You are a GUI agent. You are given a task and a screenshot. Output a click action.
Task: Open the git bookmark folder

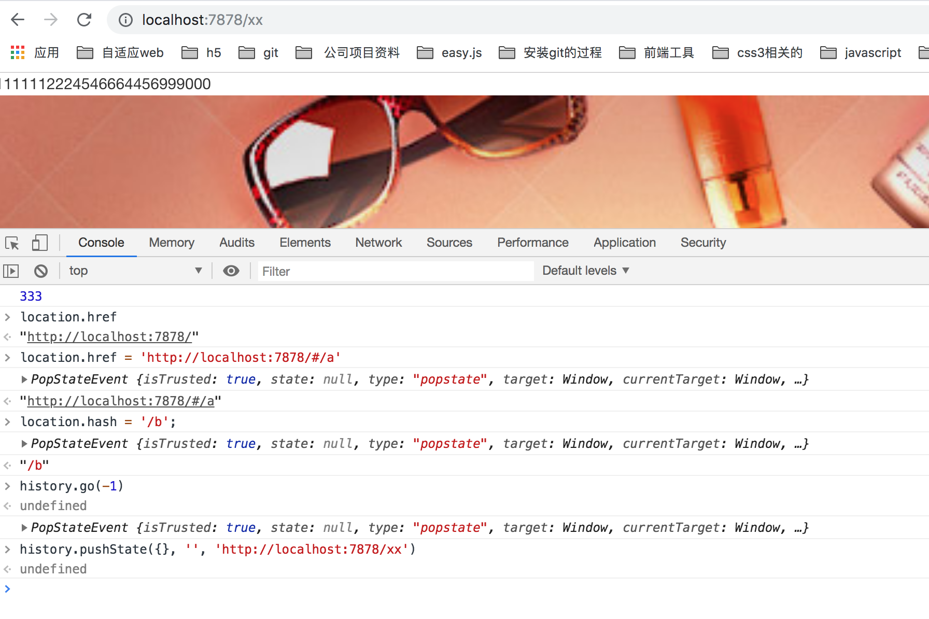click(259, 52)
